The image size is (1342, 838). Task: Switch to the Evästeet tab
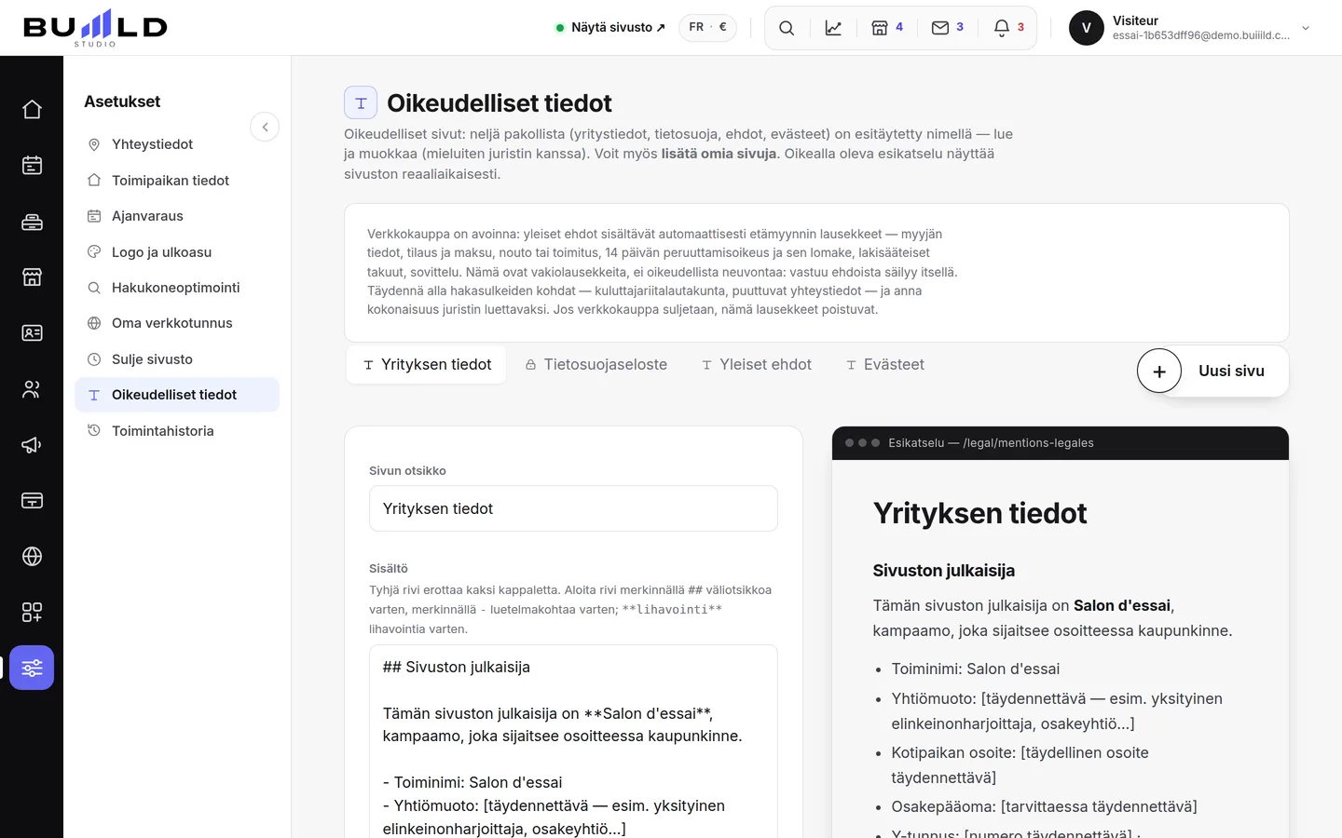pyautogui.click(x=885, y=365)
